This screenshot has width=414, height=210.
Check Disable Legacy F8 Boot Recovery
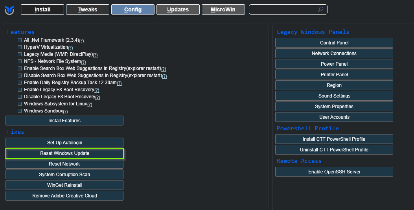coord(20,97)
